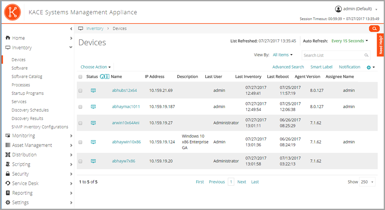Click the orange search magnifier button

point(374,29)
